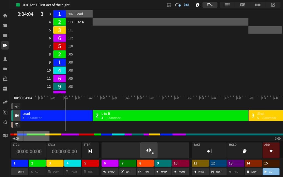The height and width of the screenshot is (177, 283).
Task: Click the UNDO button
Action: pyautogui.click(x=110, y=172)
